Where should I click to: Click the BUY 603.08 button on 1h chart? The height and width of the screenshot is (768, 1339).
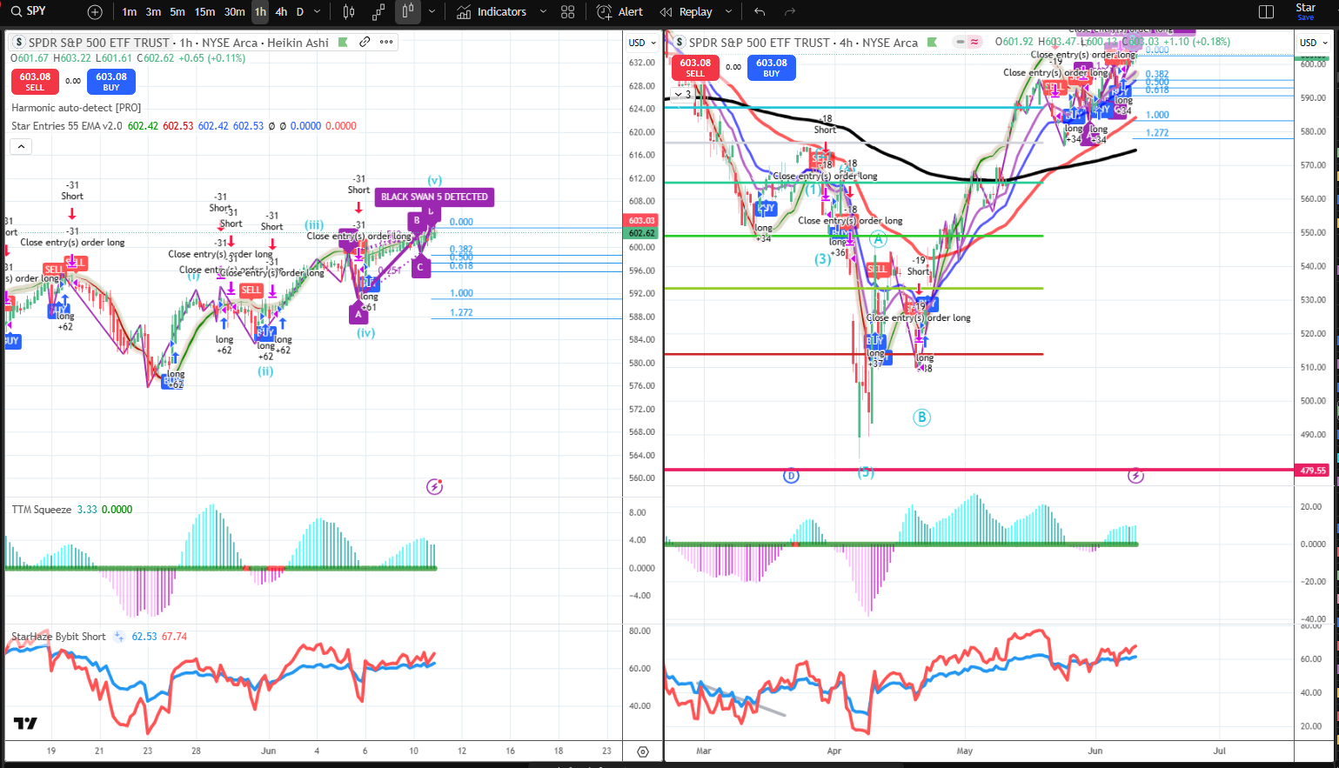click(x=111, y=81)
